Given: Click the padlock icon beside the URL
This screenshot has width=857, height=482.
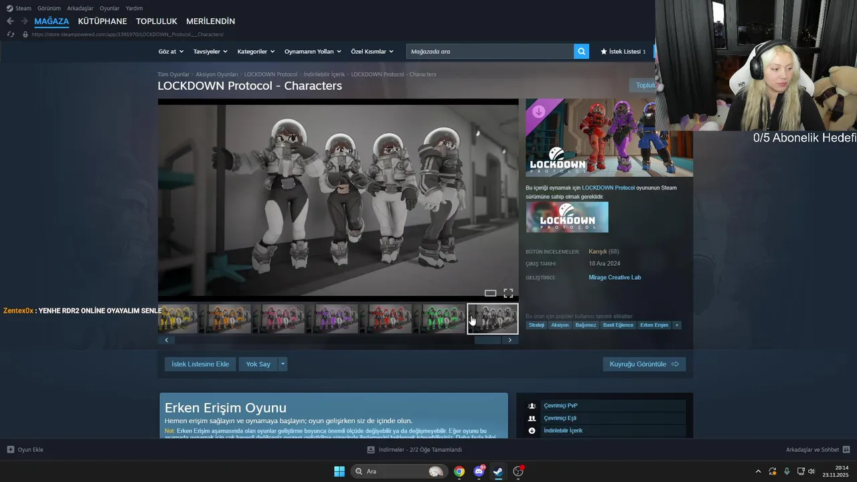Looking at the screenshot, I should pos(25,34).
